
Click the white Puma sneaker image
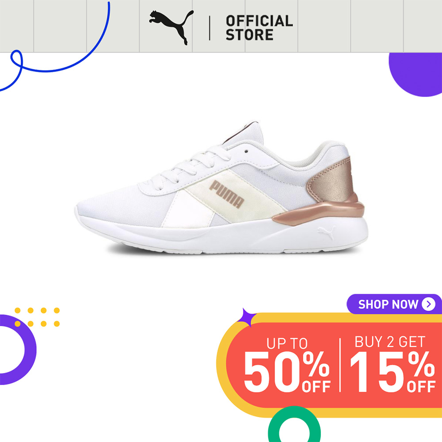[x=221, y=187]
